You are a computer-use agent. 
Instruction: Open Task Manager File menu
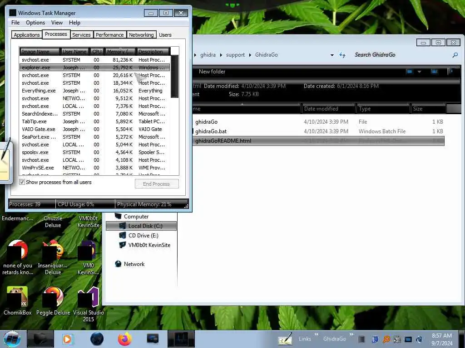(15, 23)
